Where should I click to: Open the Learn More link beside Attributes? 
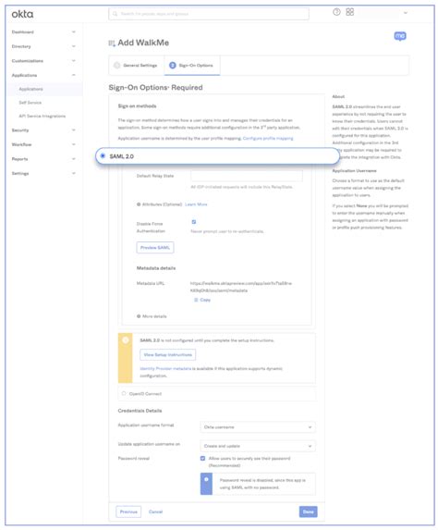(x=196, y=204)
